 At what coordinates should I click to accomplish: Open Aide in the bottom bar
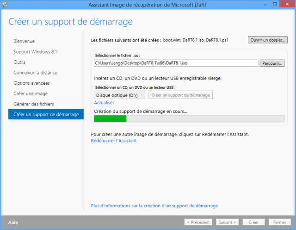[13, 222]
